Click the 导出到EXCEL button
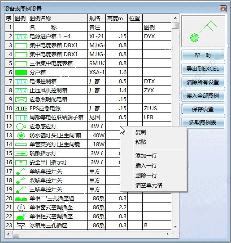This screenshot has width=231, height=243. coord(203,69)
